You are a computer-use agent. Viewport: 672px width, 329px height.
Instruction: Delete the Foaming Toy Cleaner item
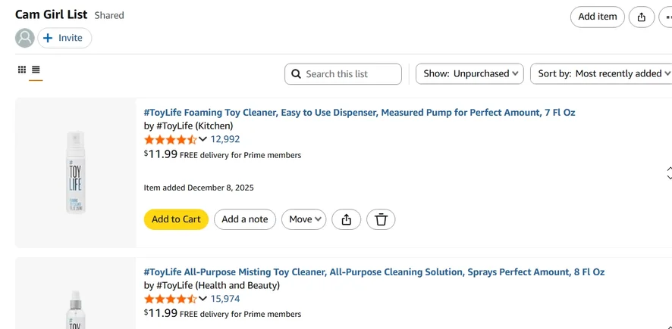(381, 219)
